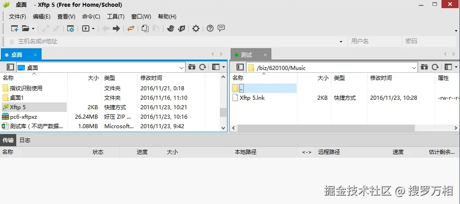Open the local pane view mode icon
The height and width of the screenshot is (204, 460).
click(x=216, y=67)
